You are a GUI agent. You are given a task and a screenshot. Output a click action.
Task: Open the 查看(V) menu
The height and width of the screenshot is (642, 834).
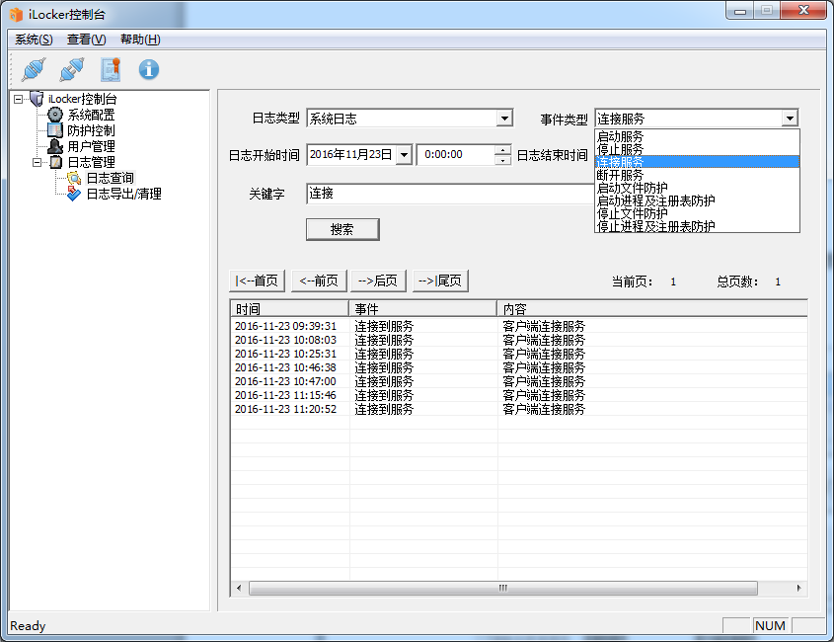pos(86,40)
